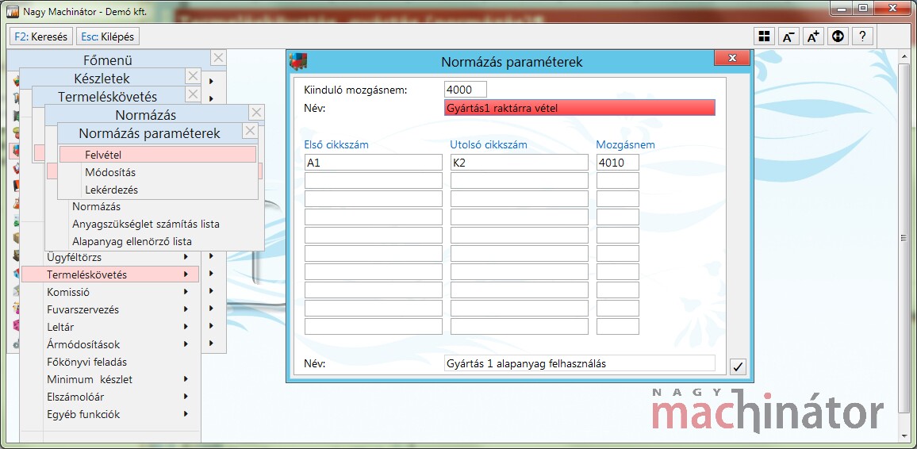Expand the Komissió submenu arrow

coord(186,292)
